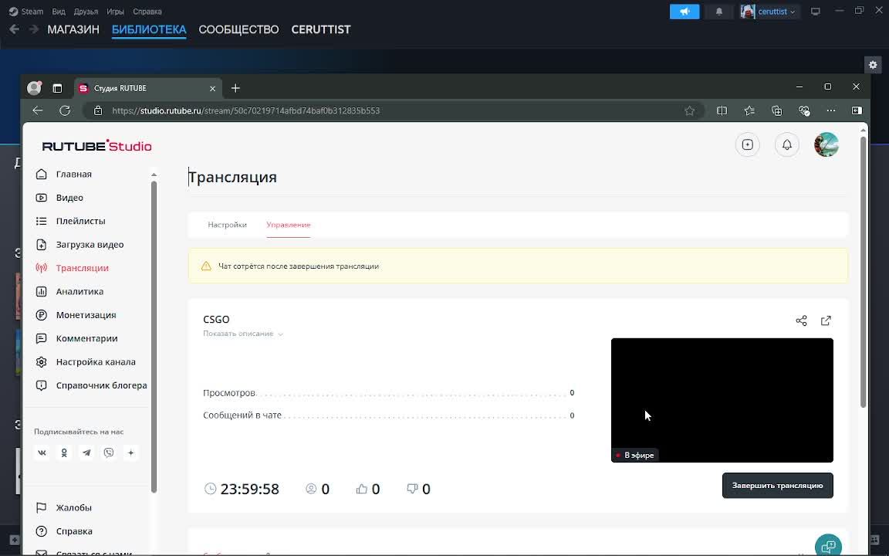Go to Steam СООБЩЕСТВО
Viewport: 889px width, 556px height.
tap(238, 29)
